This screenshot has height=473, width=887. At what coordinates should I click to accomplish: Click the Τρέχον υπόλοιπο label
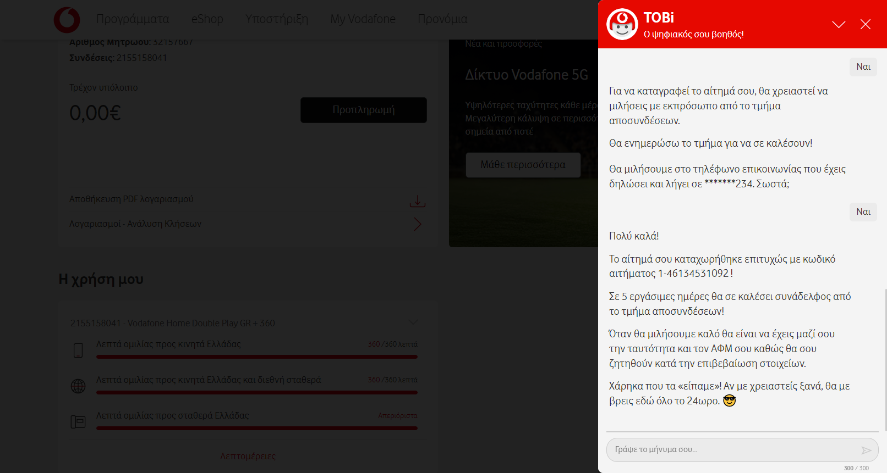click(103, 87)
